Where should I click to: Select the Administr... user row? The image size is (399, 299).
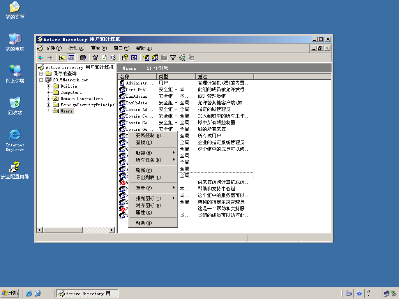click(x=186, y=83)
